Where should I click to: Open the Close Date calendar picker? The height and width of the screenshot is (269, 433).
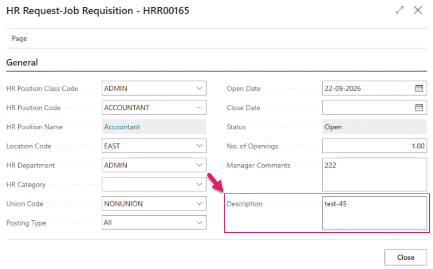(419, 107)
